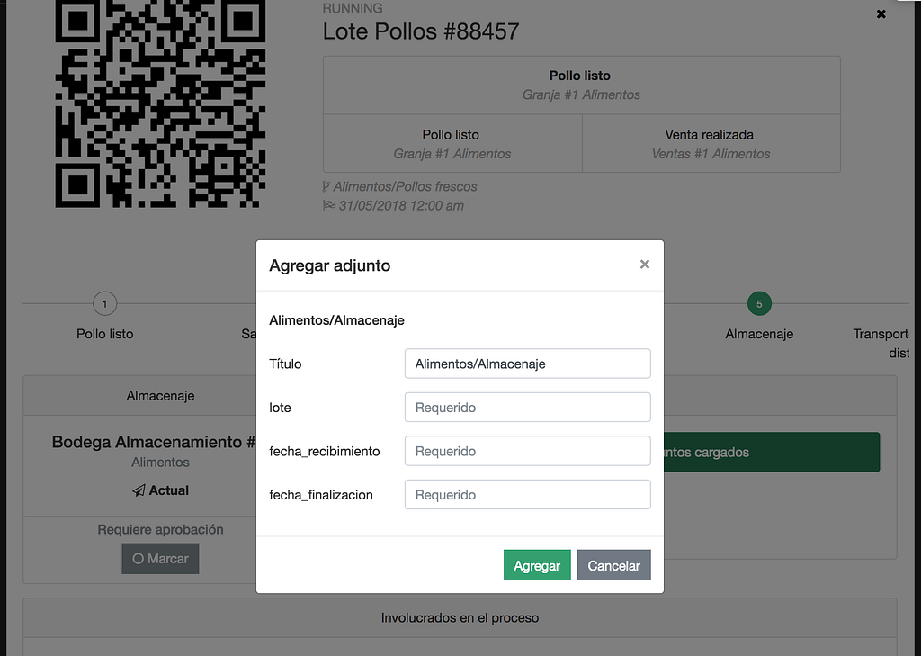Click the Marcar approval button
This screenshot has height=656, width=921.
160,559
